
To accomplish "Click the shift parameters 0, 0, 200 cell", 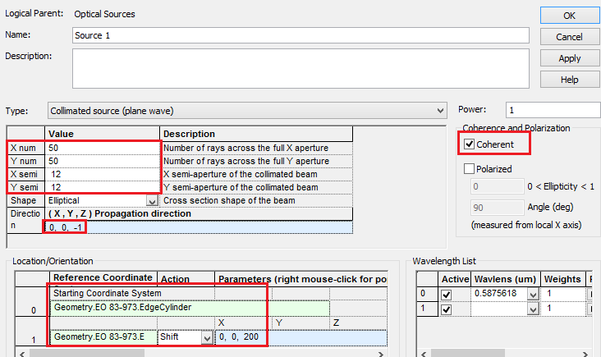I will point(301,337).
